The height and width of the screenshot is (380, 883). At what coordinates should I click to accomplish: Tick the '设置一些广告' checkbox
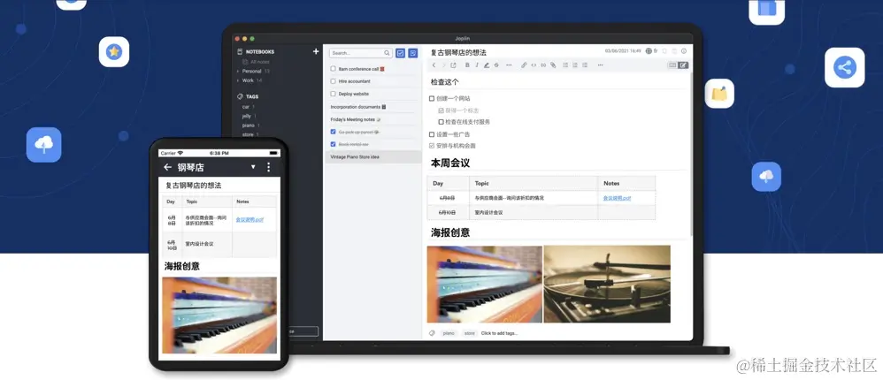coord(432,134)
